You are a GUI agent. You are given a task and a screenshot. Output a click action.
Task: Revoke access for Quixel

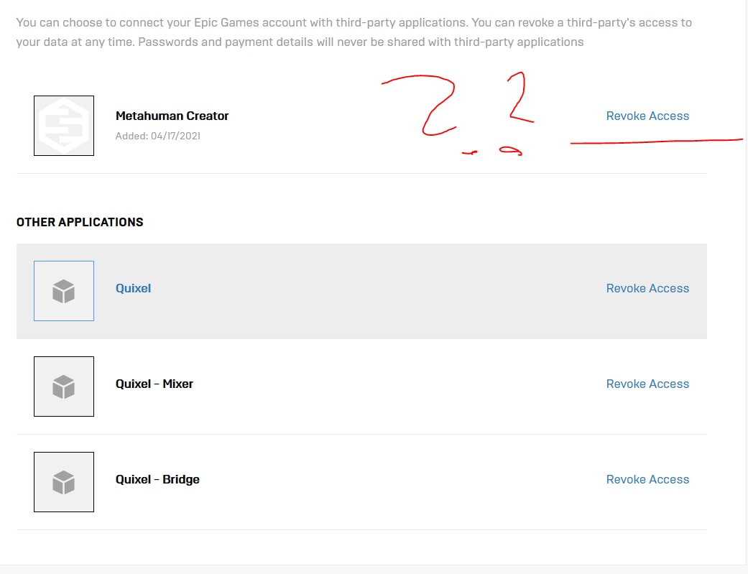(x=647, y=288)
